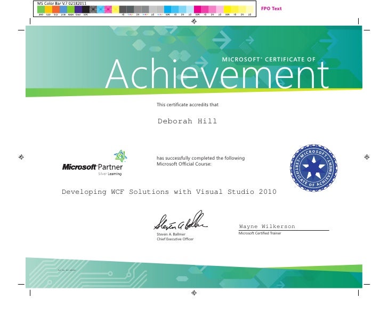Viewport: 388px width, 314px height.
Task: Click course title 'Developing WCF Solutions with Visual Studio 2010'
Action: point(169,192)
